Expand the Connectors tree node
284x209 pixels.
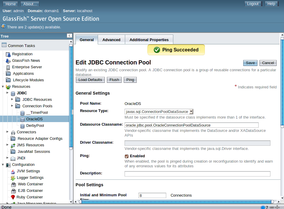[8, 132]
